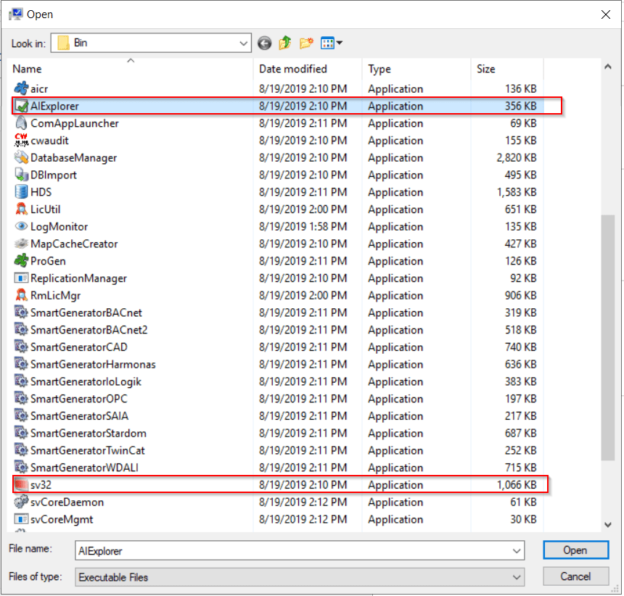This screenshot has height=596, width=624.
Task: Click the vertical scrollbar thumb
Action: (608, 337)
